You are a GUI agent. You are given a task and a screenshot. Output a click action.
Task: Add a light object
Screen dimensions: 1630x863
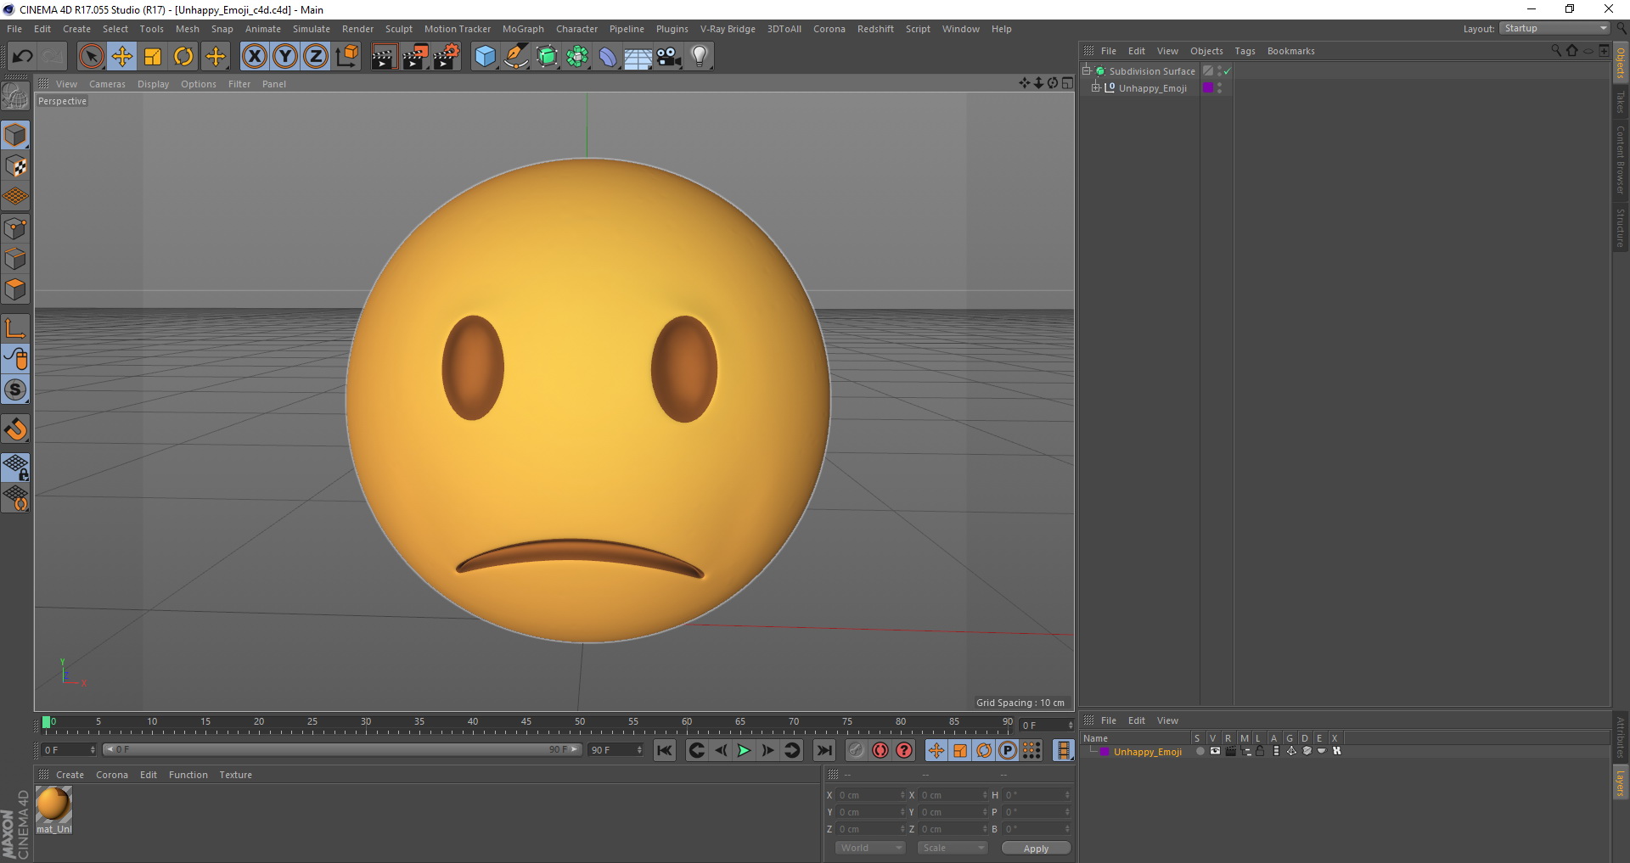(x=700, y=57)
